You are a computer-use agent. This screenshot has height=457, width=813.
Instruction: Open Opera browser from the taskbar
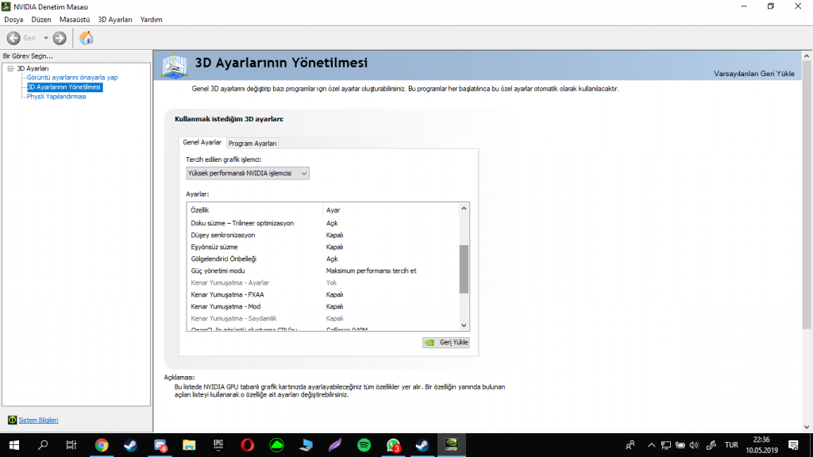point(248,445)
